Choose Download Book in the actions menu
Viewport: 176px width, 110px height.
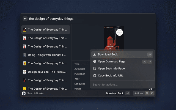[108, 54]
